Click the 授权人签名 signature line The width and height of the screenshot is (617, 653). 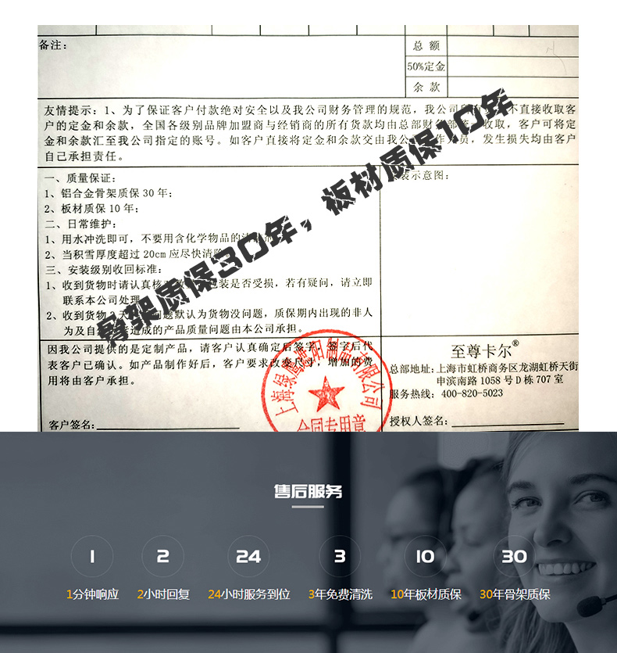pyautogui.click(x=508, y=422)
